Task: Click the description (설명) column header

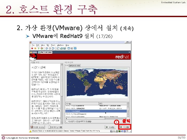Action: (113, 103)
